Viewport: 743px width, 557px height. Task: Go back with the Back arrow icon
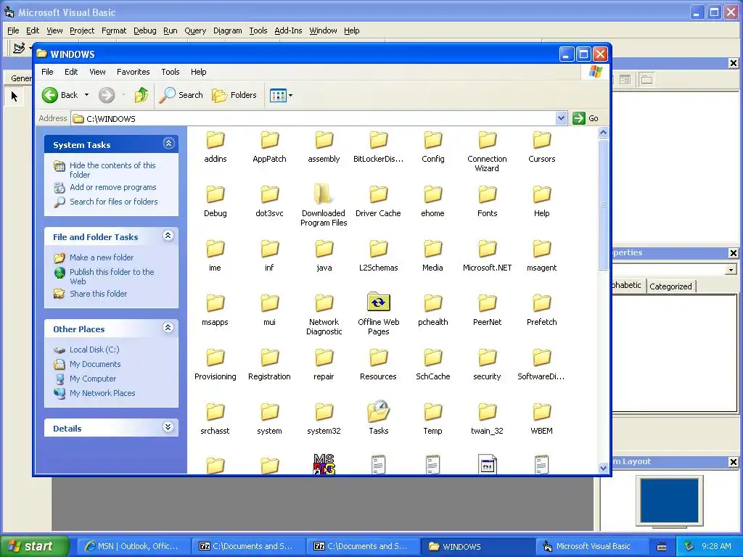pyautogui.click(x=49, y=95)
